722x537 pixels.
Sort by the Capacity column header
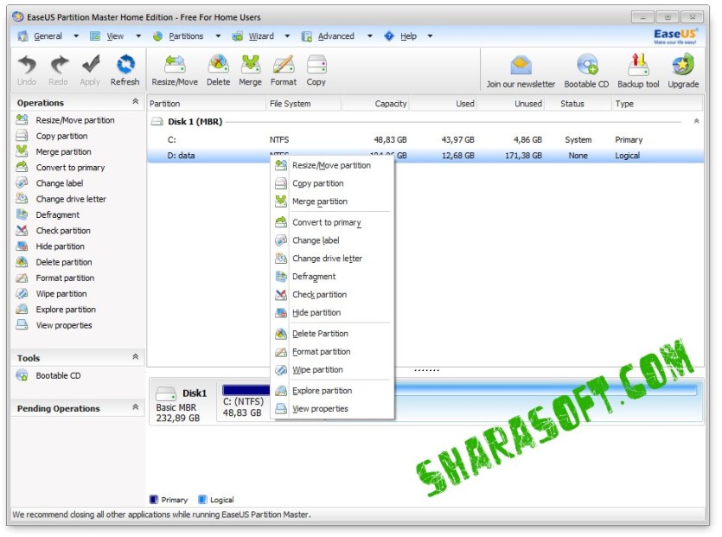375,104
